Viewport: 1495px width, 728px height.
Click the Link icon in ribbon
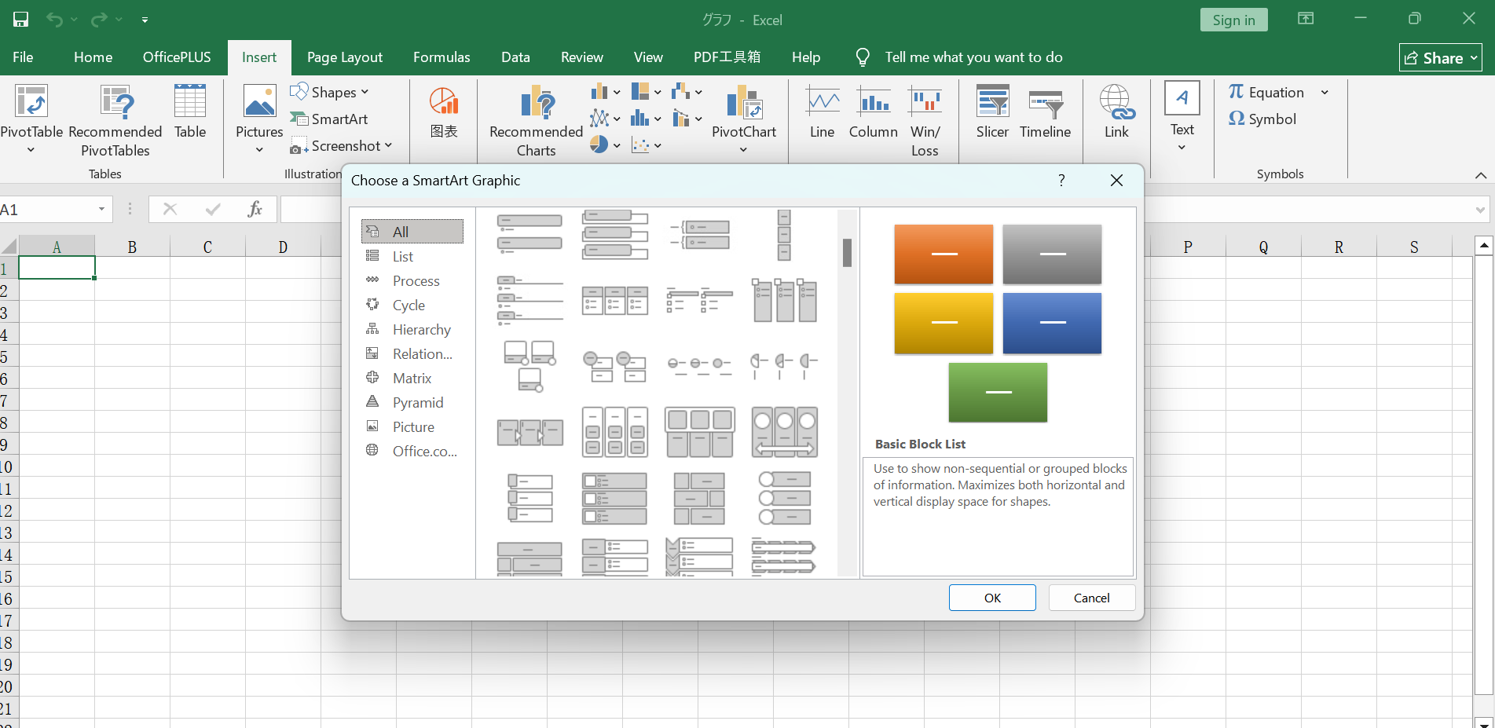click(x=1116, y=112)
